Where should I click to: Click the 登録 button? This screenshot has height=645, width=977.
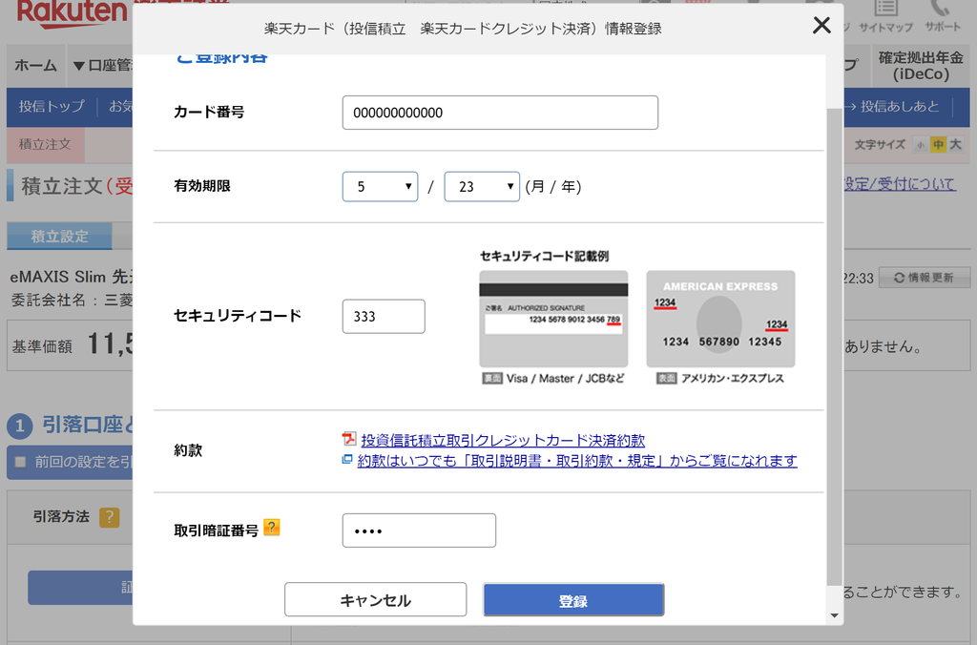click(x=573, y=600)
